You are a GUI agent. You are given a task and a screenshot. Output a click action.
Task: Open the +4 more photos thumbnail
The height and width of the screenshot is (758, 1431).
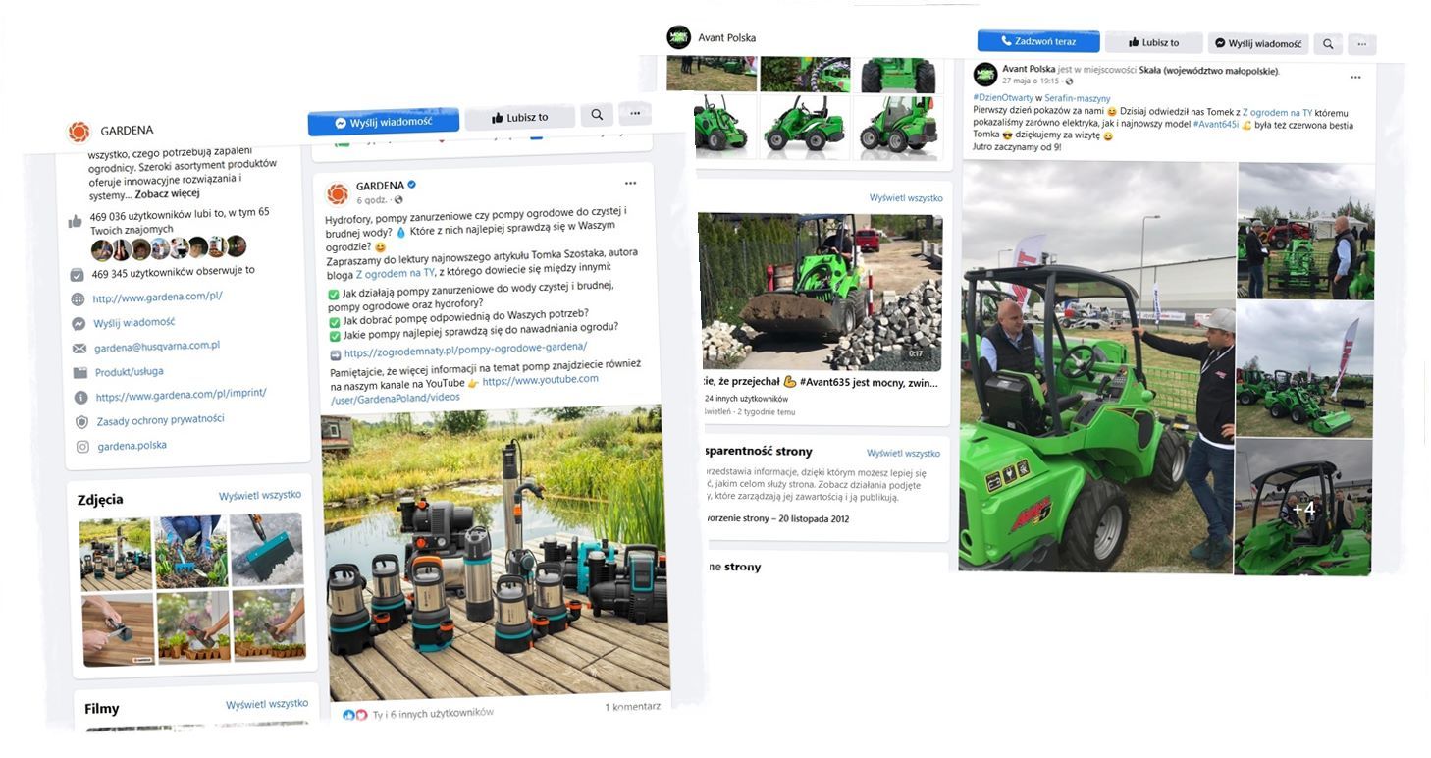pyautogui.click(x=1303, y=508)
